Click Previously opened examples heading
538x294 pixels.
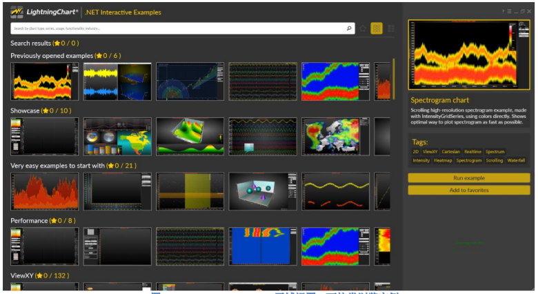click(66, 56)
